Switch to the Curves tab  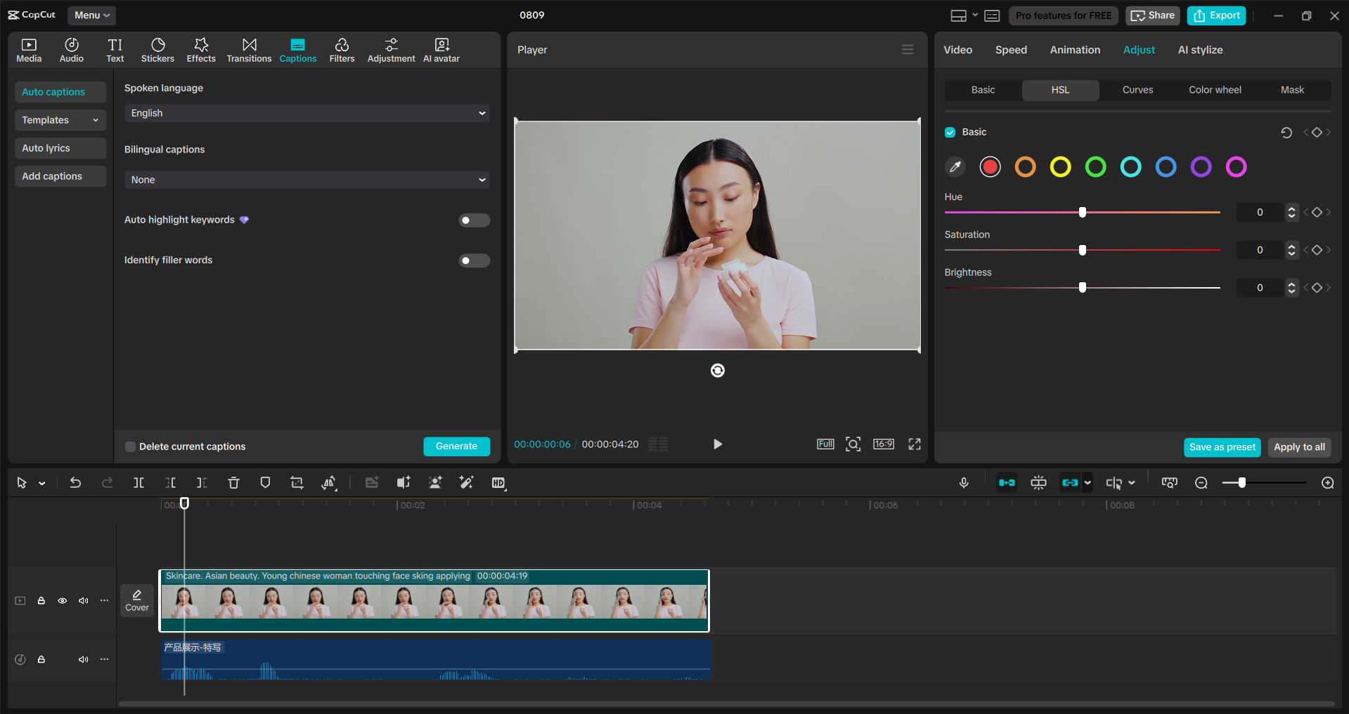point(1137,90)
